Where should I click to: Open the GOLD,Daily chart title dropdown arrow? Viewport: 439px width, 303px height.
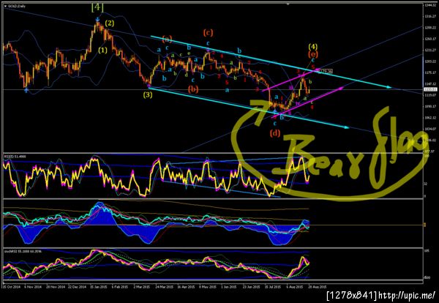pyautogui.click(x=5, y=6)
